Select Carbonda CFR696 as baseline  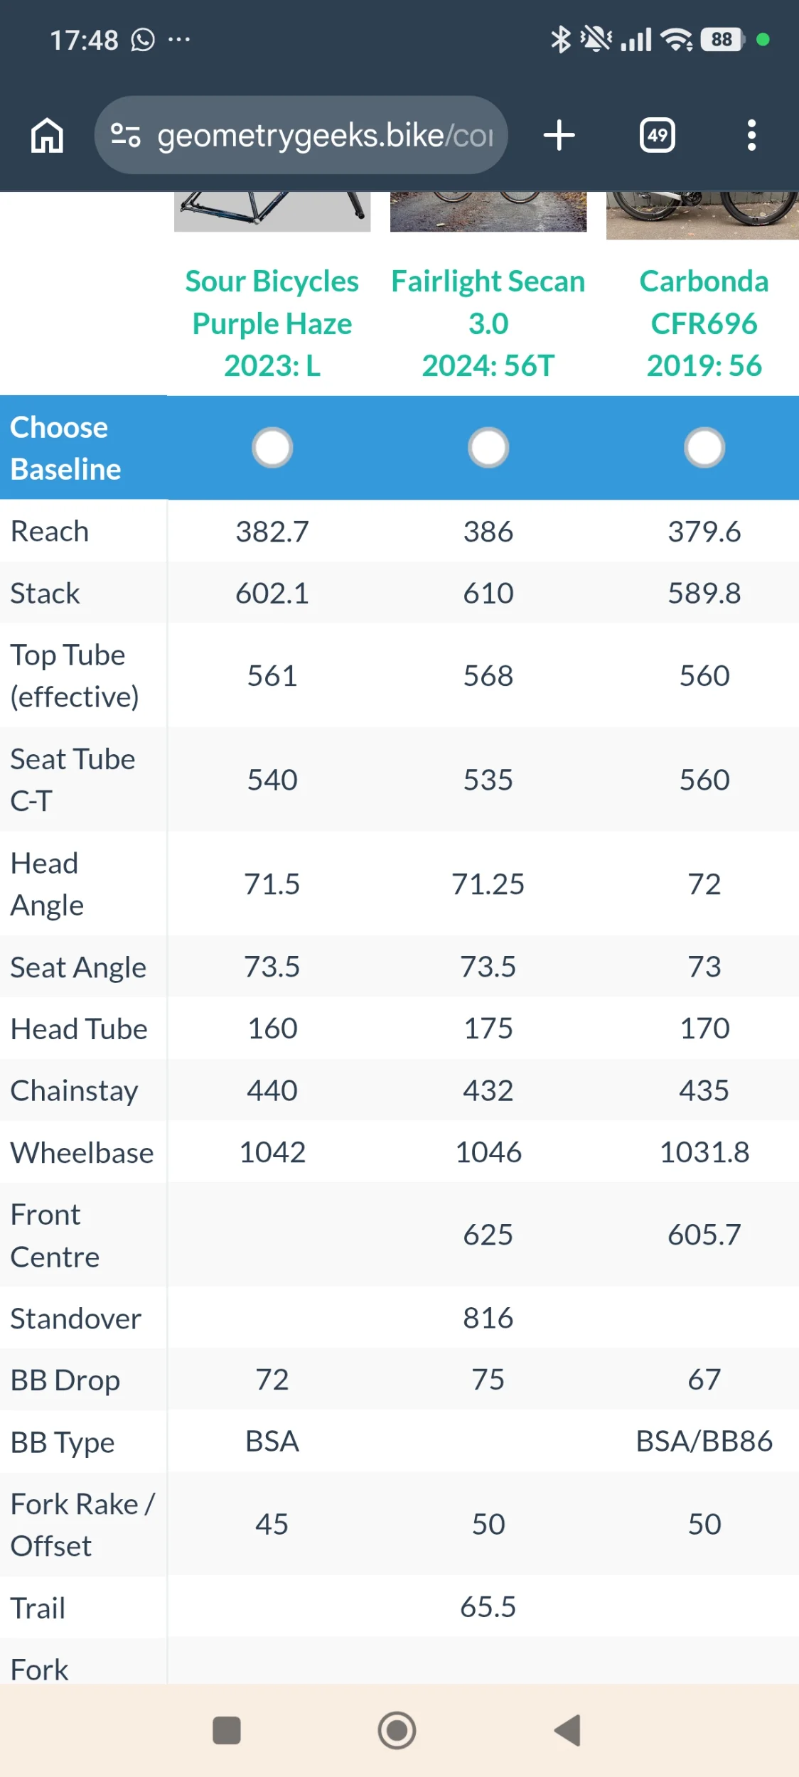tap(704, 448)
